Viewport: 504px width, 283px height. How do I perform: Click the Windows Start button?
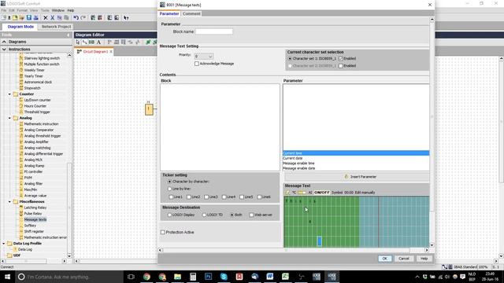click(x=7, y=277)
